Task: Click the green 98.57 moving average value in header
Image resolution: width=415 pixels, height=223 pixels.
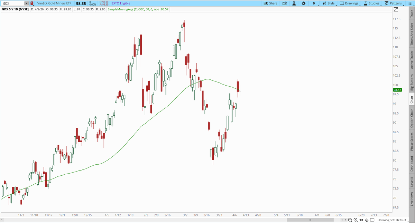Action: click(x=164, y=9)
